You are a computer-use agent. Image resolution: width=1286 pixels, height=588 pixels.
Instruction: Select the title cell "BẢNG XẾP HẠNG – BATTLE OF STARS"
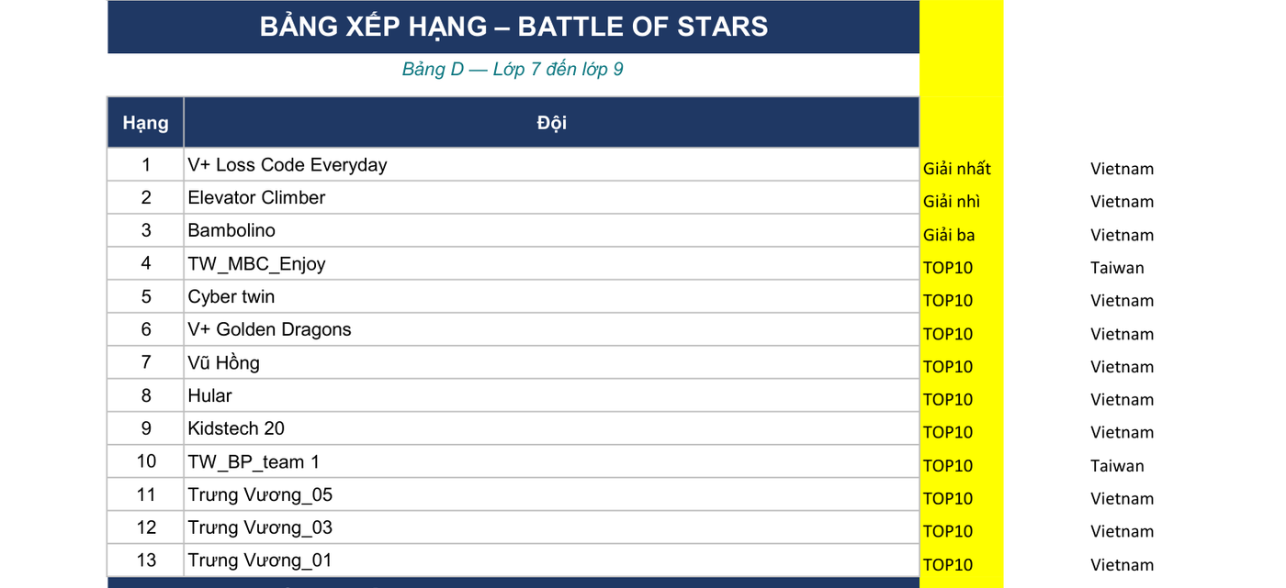513,27
